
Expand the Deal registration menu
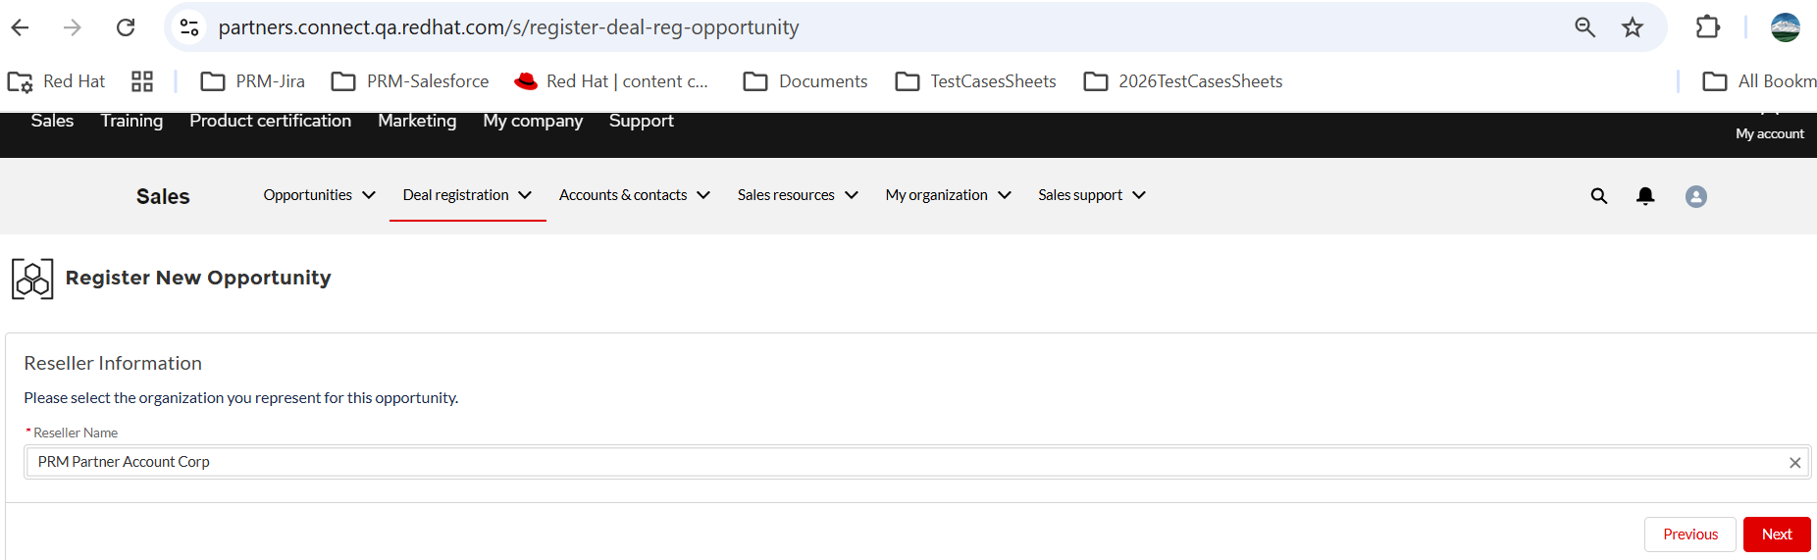(x=467, y=195)
